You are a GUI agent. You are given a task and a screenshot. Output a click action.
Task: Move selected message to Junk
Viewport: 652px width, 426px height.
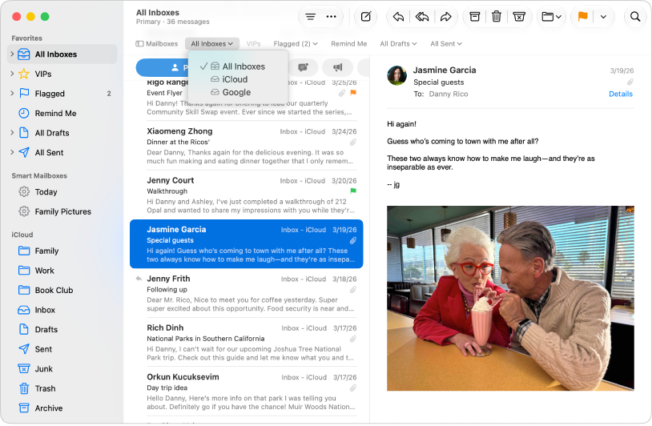pos(519,17)
